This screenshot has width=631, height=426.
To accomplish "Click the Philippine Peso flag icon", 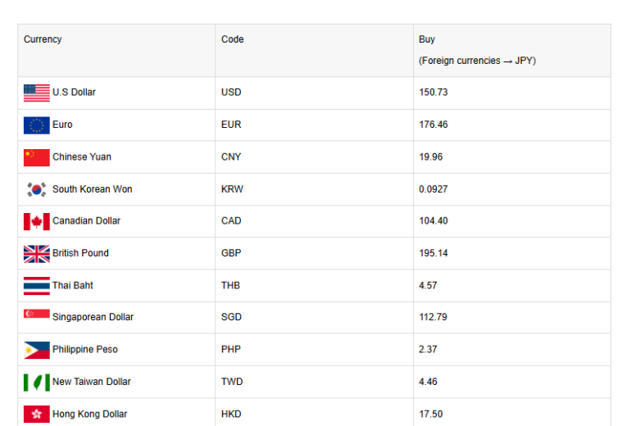I will click(x=37, y=350).
